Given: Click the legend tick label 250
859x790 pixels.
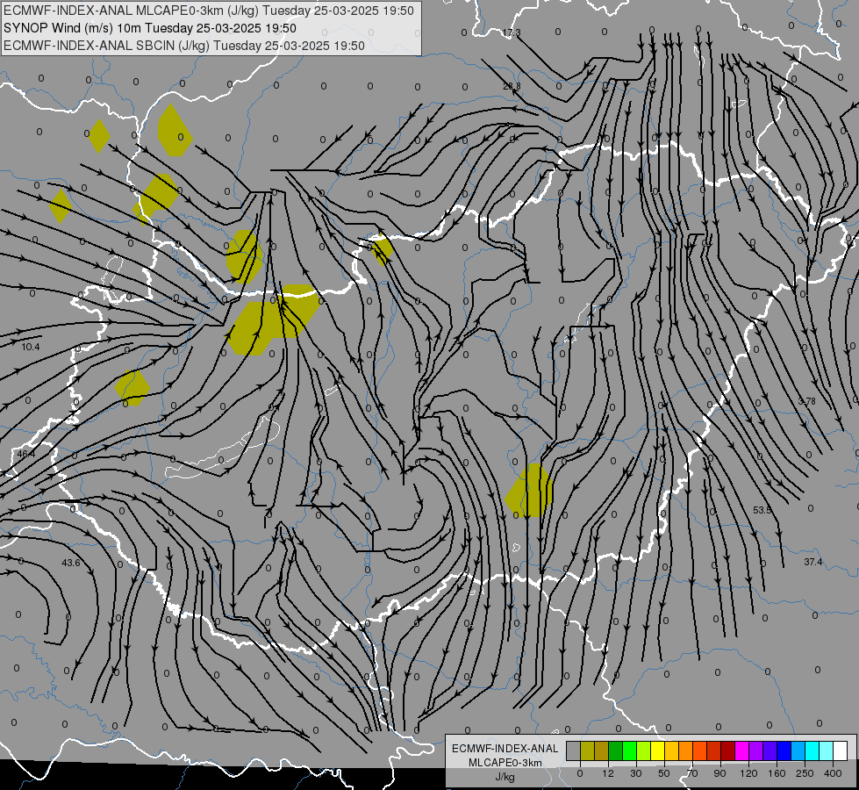Looking at the screenshot, I should pos(805,773).
